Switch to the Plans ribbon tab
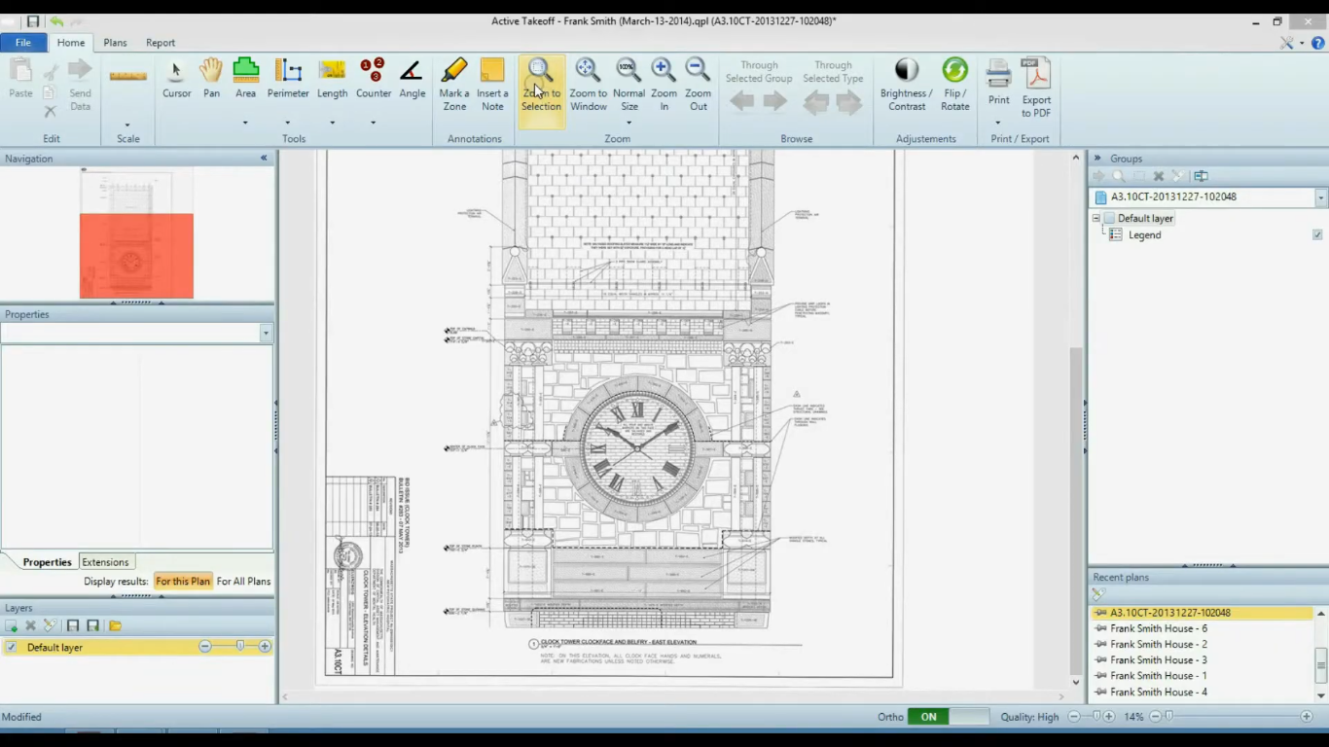Image resolution: width=1329 pixels, height=747 pixels. pos(115,43)
